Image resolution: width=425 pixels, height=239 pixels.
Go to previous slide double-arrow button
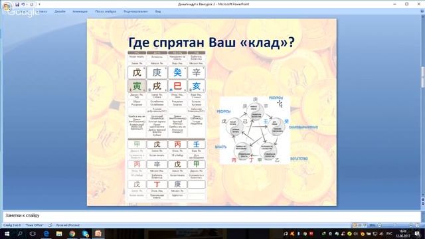(422, 200)
